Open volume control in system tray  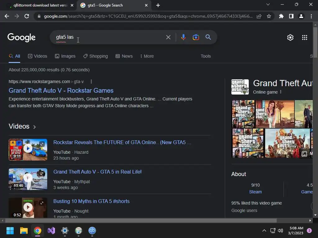coord(280,231)
